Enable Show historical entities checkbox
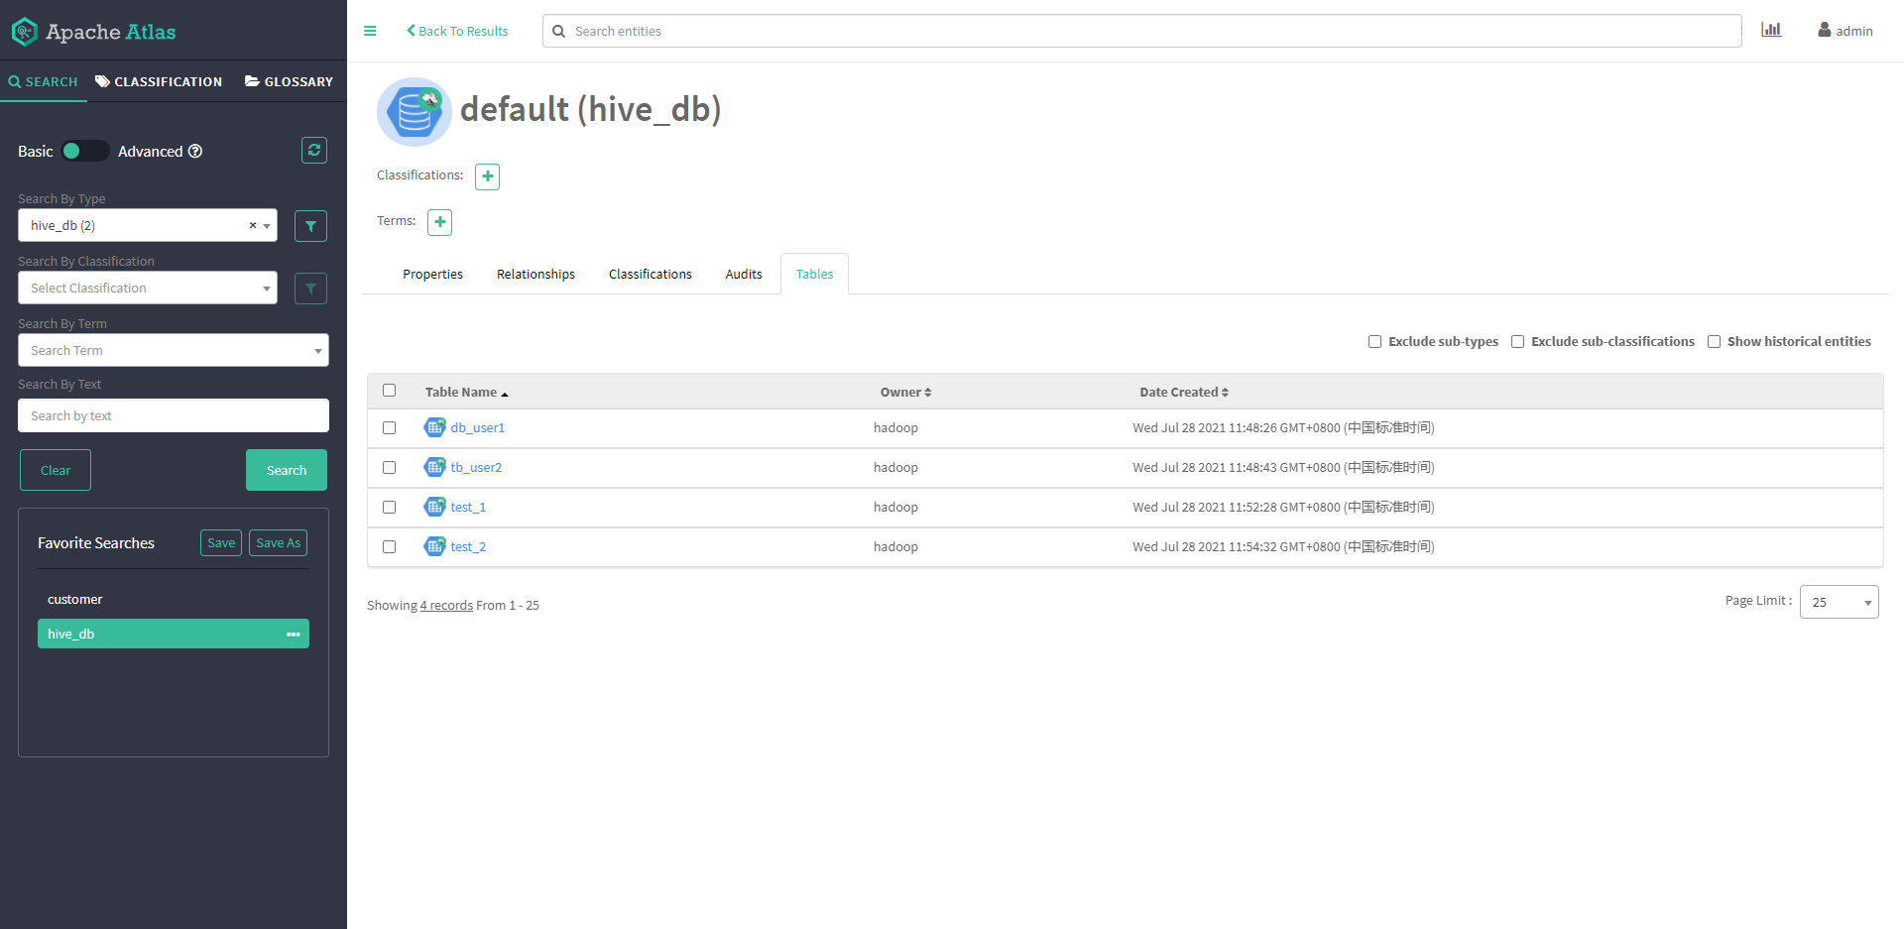Viewport: 1904px width, 929px height. pyautogui.click(x=1714, y=342)
